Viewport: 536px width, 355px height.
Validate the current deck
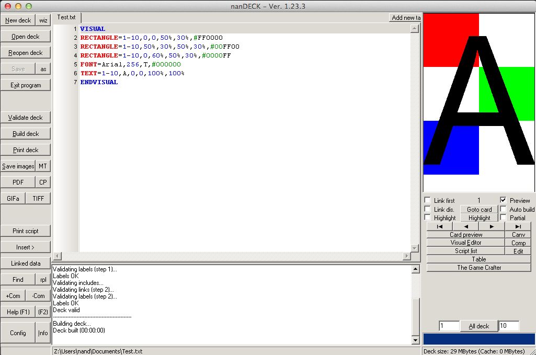tap(26, 117)
